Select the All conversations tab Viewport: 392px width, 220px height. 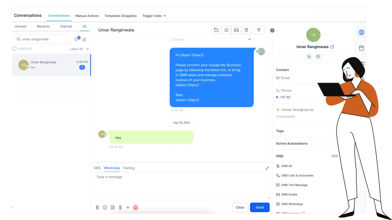coord(85,26)
